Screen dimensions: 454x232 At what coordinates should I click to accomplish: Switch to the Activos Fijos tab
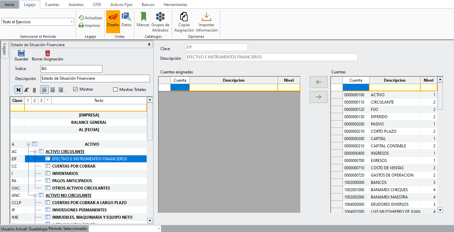coord(121,5)
